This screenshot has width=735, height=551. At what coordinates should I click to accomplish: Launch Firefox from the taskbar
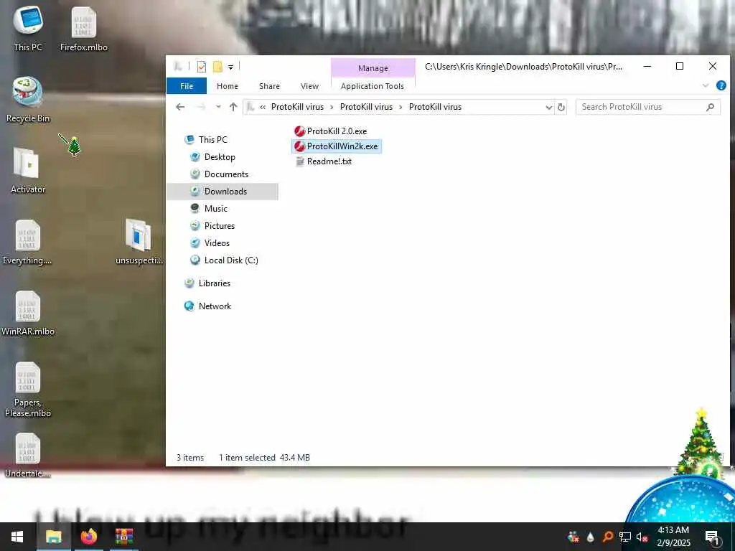click(88, 537)
